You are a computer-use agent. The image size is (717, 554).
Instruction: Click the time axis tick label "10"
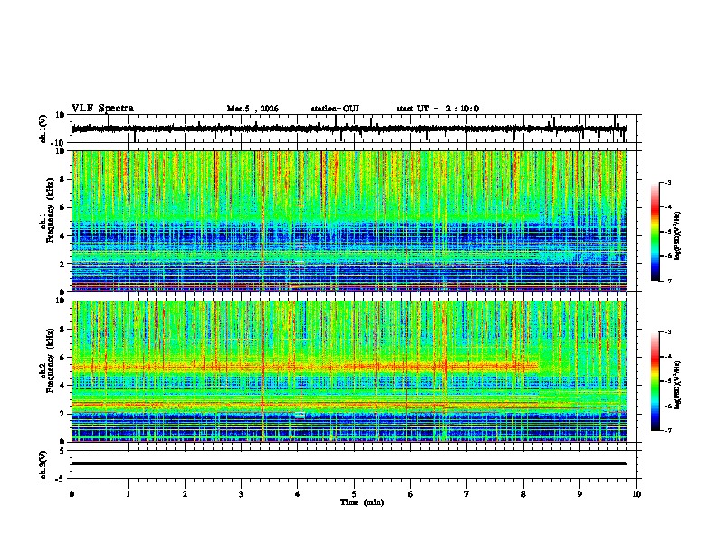click(636, 494)
